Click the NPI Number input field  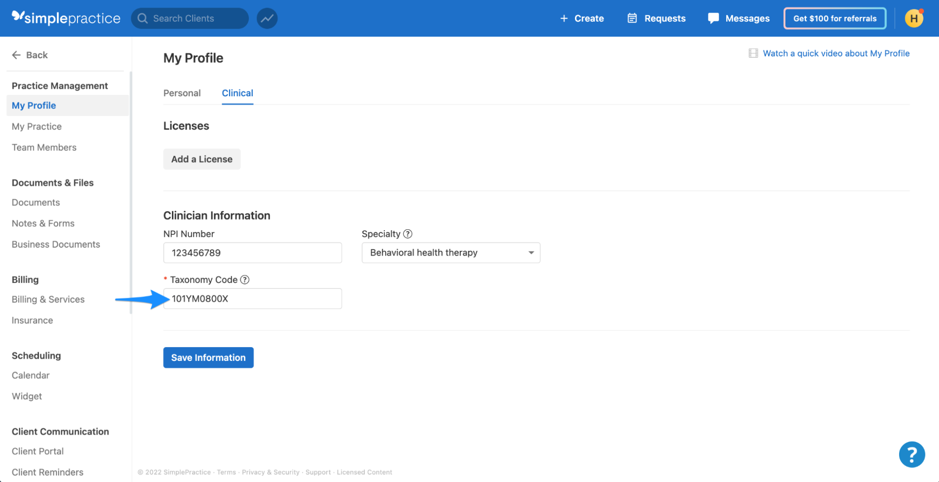click(252, 253)
